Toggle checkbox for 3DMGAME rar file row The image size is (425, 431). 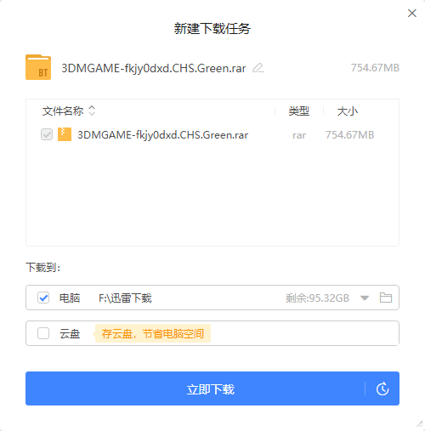click(x=47, y=134)
